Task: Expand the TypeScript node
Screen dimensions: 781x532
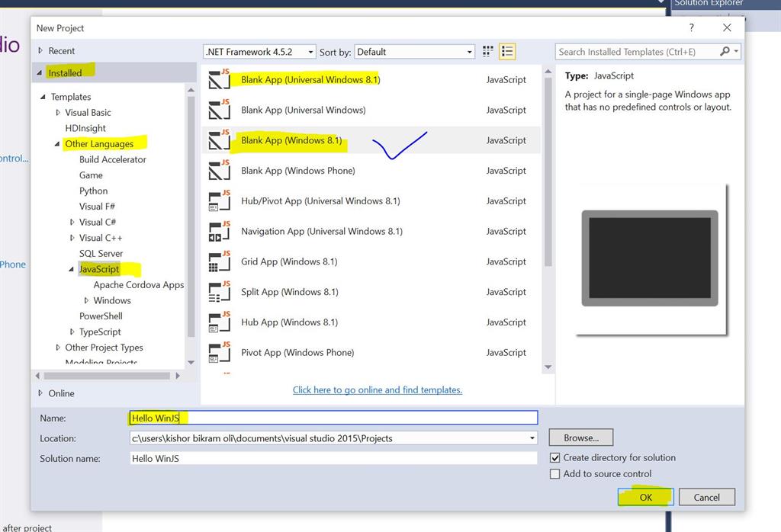Action: pos(72,332)
